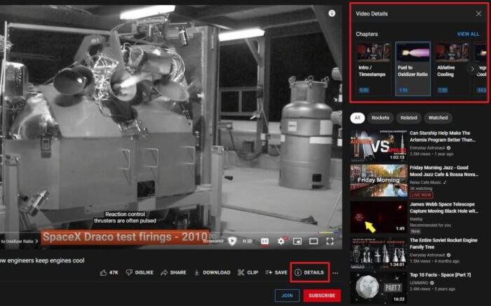This screenshot has width=491, height=306.
Task: Open 'Top 10 Facts - Space [Part 7]' title
Action: [x=440, y=274]
